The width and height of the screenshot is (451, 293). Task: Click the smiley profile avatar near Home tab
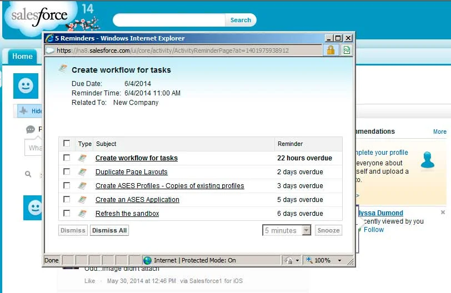click(26, 85)
